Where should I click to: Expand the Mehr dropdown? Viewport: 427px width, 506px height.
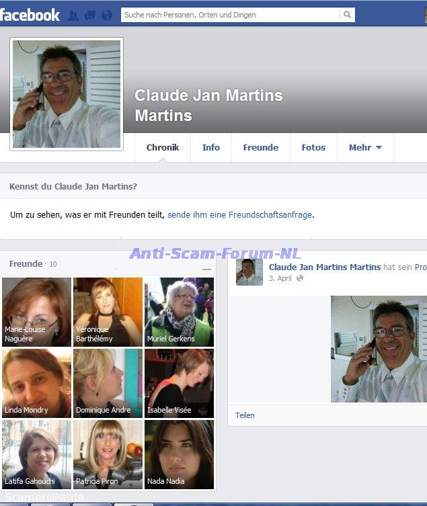pos(365,148)
